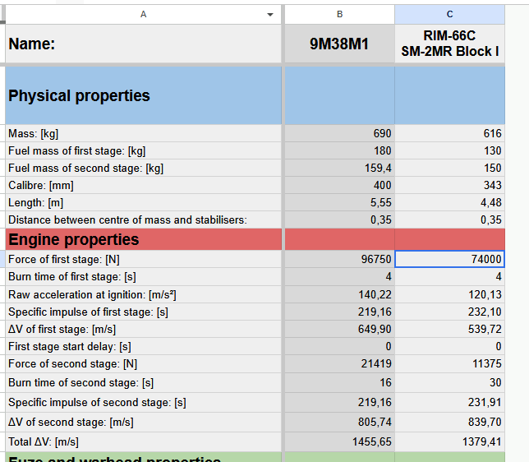The width and height of the screenshot is (529, 462).
Task: Select acceleration value 140,22
Action: (340, 294)
